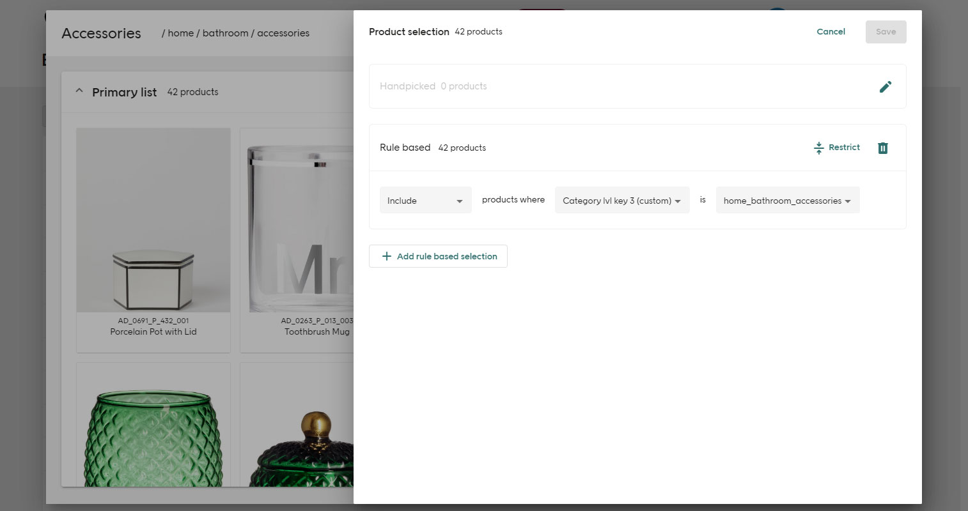Image resolution: width=968 pixels, height=511 pixels.
Task: Click the 'Primary list' heading
Action: pyautogui.click(x=124, y=92)
